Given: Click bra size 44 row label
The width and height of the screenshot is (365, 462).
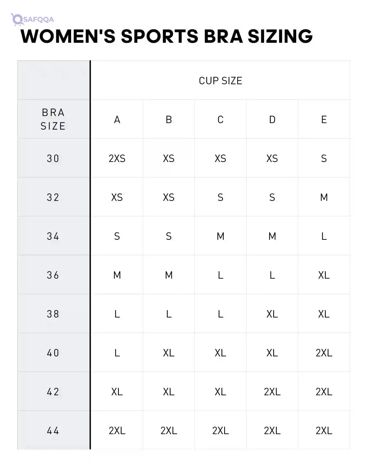Looking at the screenshot, I should pos(54,430).
